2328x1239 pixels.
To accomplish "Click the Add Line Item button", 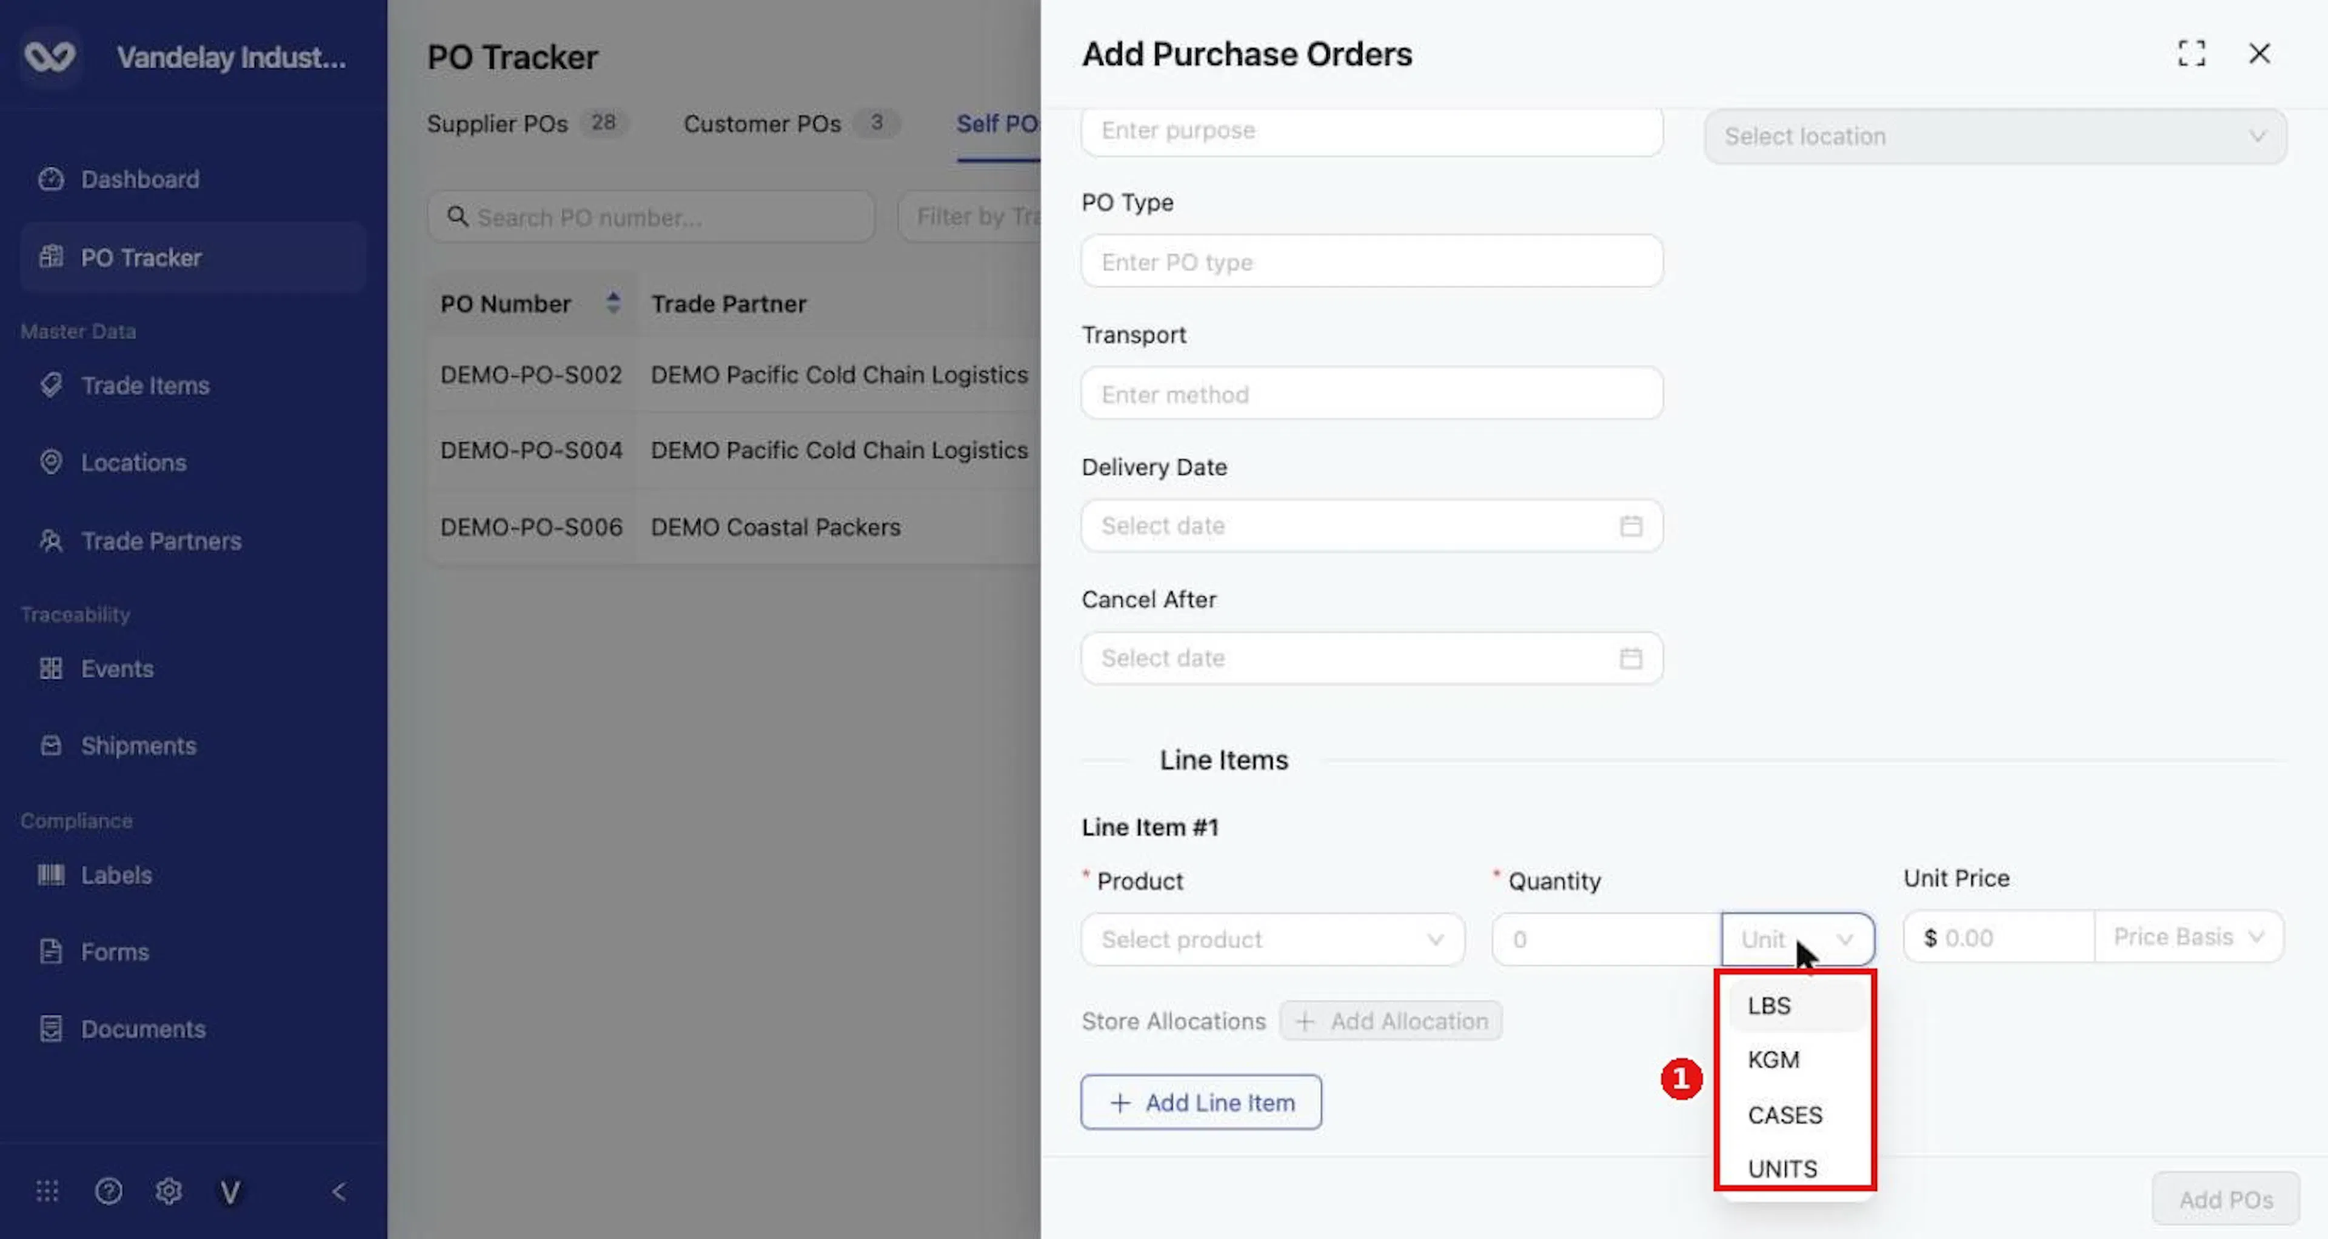I will click(x=1201, y=1101).
